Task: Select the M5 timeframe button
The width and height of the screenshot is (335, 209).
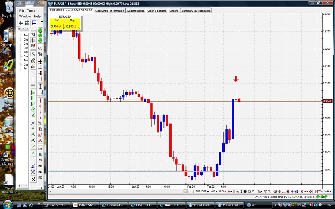Action: point(40,160)
